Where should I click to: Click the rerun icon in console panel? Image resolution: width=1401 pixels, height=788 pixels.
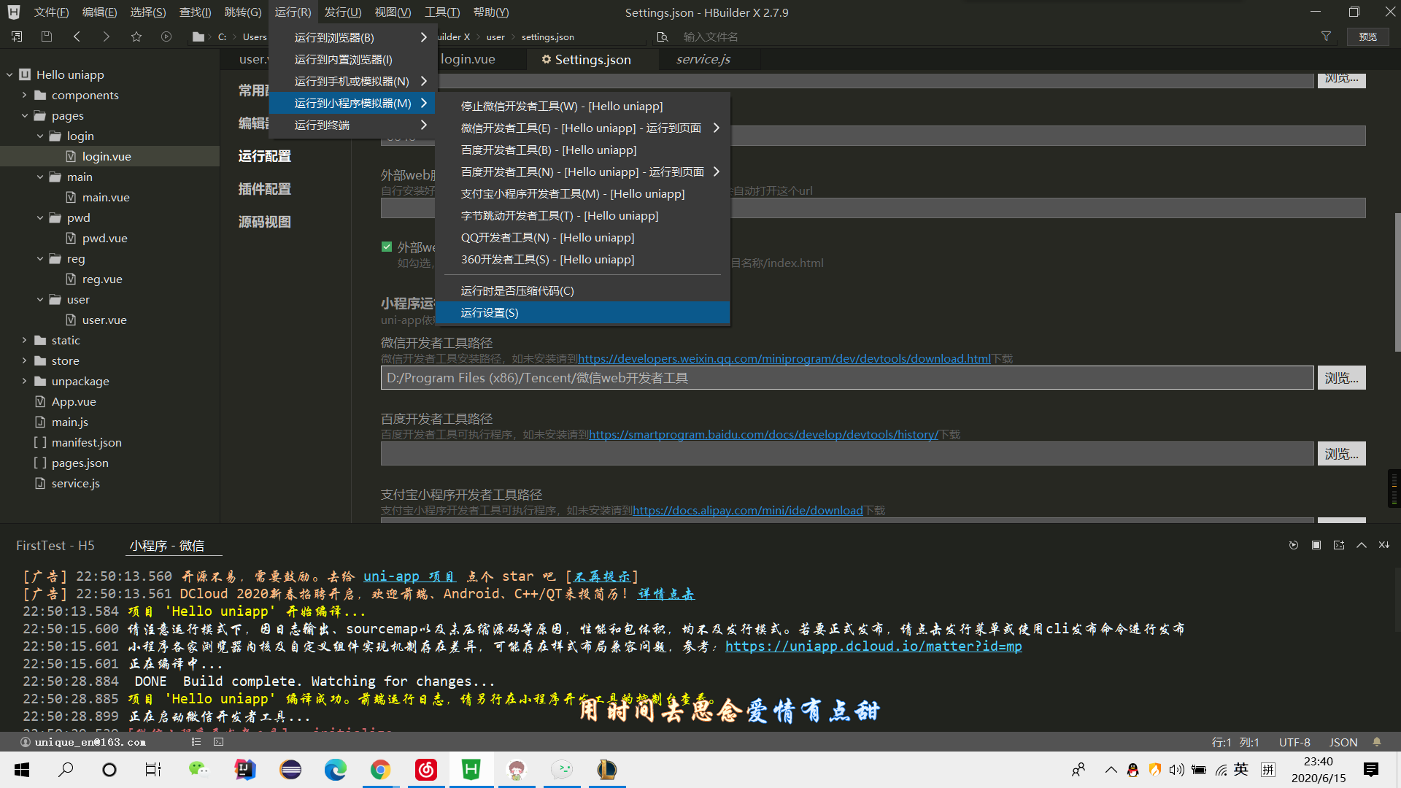tap(1294, 545)
